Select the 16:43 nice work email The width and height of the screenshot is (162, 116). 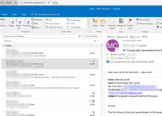50,64
